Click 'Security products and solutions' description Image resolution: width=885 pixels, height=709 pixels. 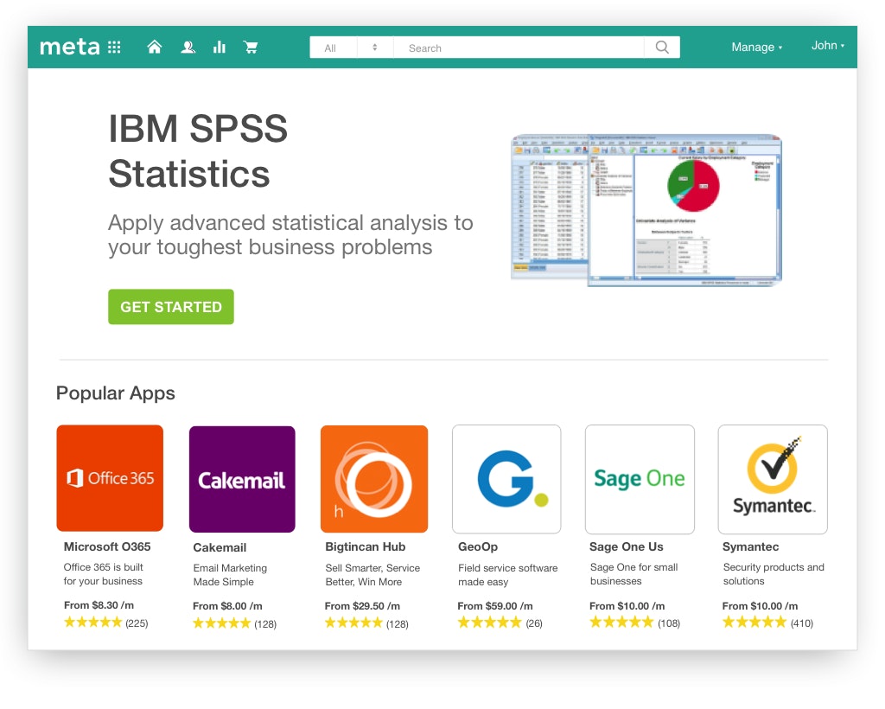[774, 574]
